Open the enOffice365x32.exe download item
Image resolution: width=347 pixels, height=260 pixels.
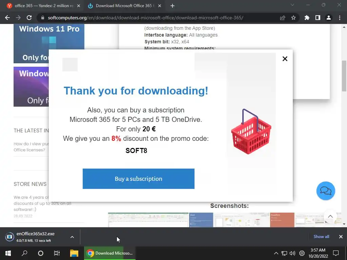(x=35, y=237)
